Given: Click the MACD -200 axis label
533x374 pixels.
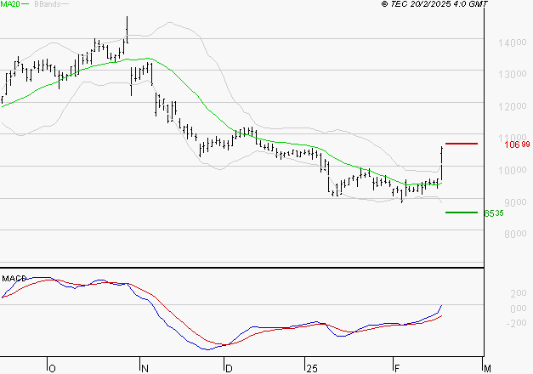Looking at the screenshot, I should tap(516, 323).
